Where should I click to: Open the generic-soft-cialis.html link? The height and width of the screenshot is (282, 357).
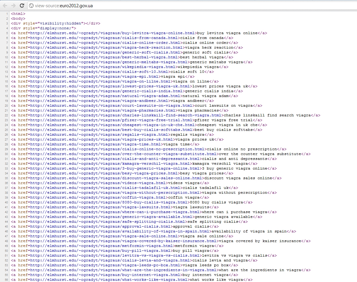tap(105, 52)
